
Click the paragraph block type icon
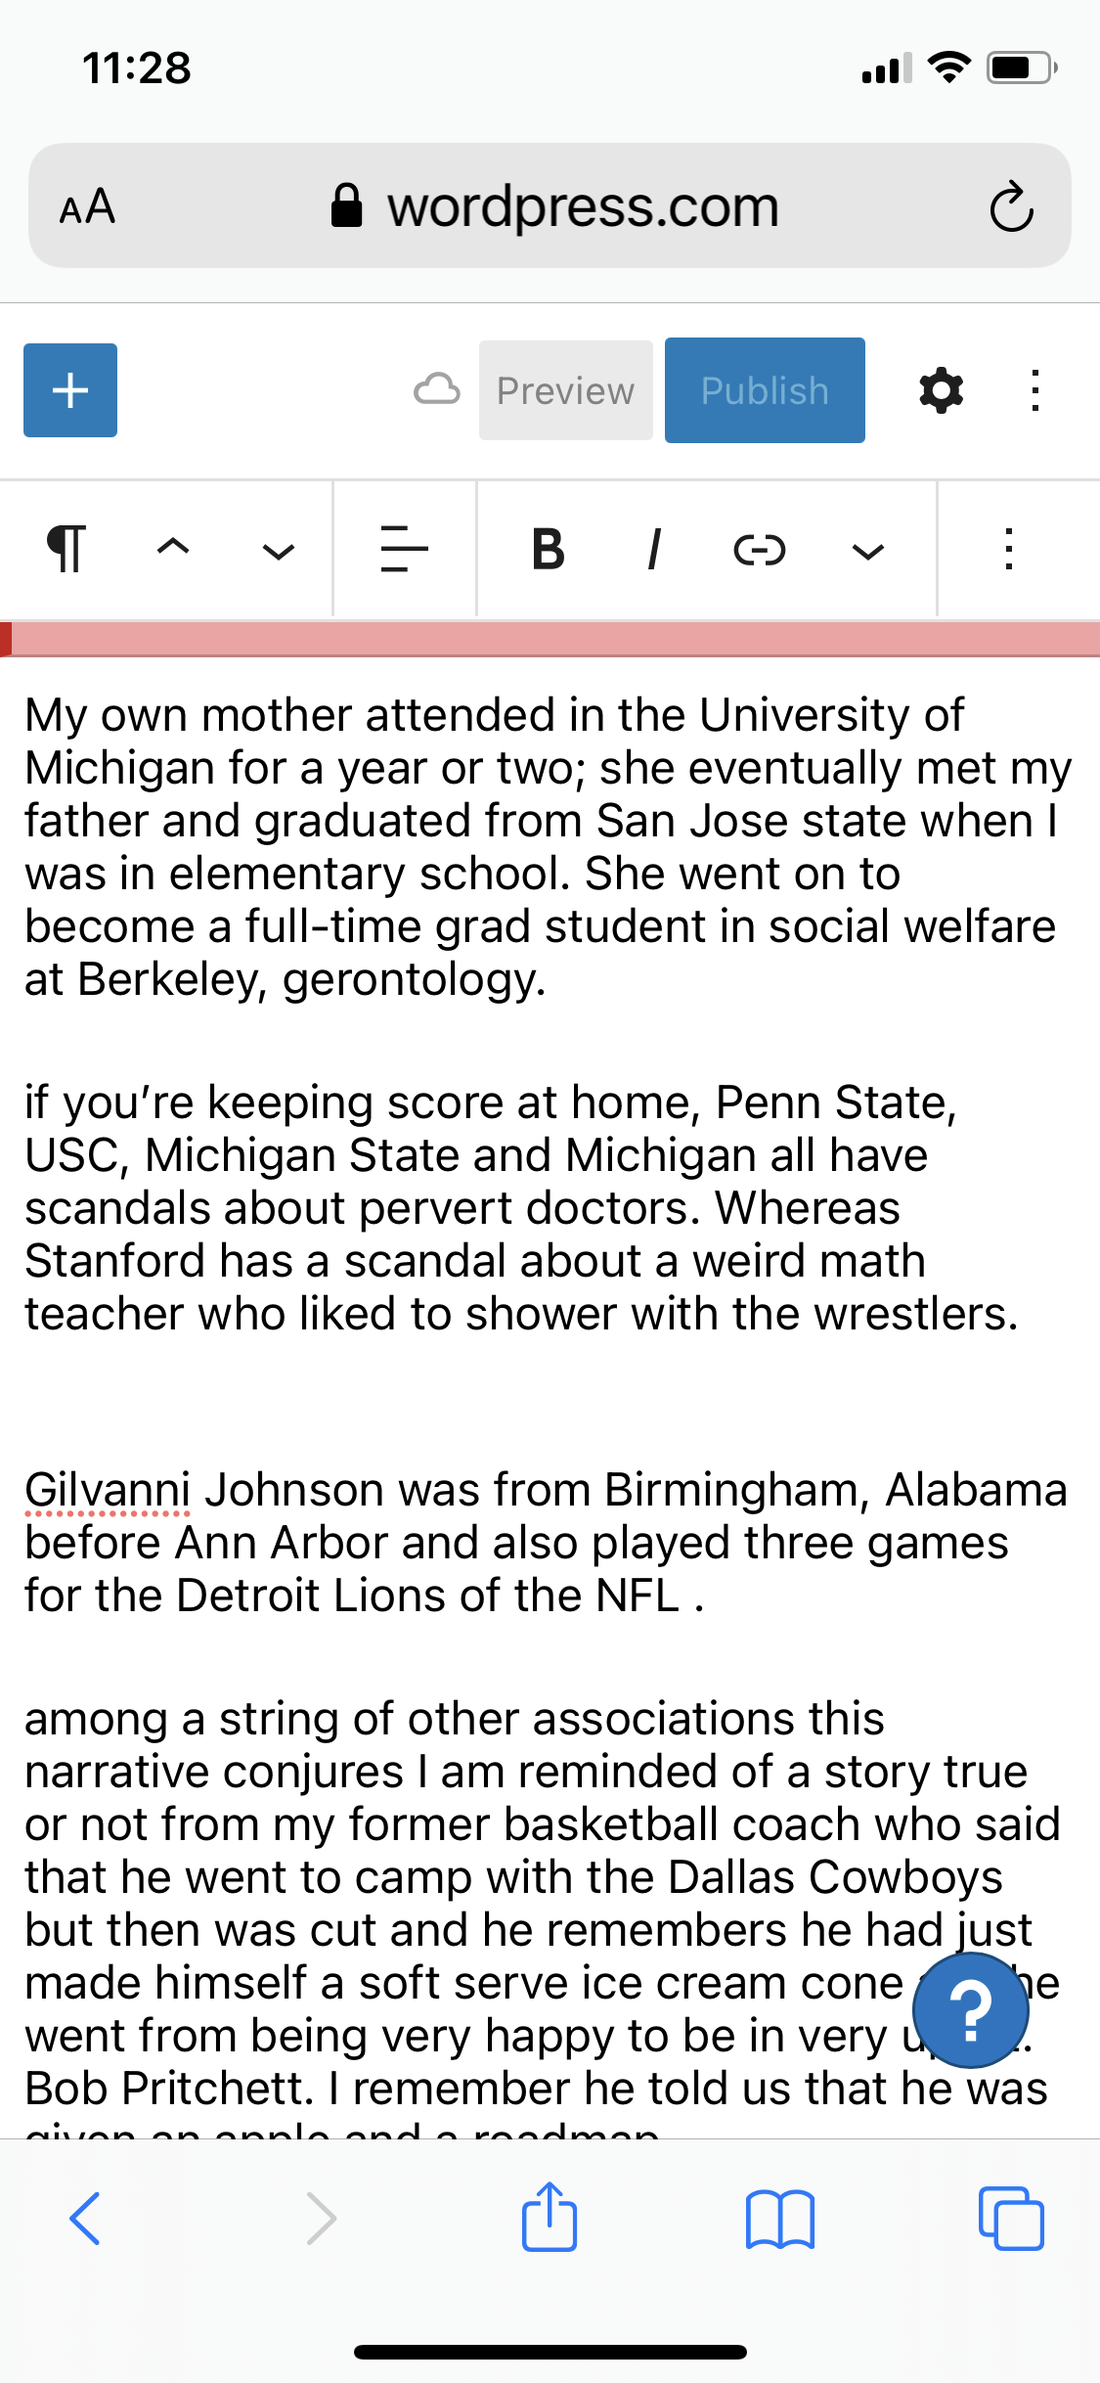pos(66,549)
